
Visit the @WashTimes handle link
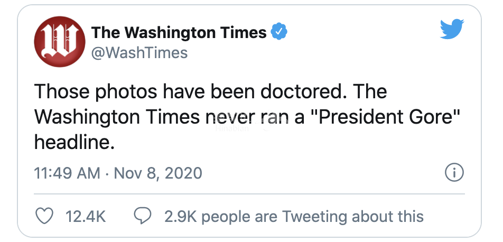click(x=139, y=53)
